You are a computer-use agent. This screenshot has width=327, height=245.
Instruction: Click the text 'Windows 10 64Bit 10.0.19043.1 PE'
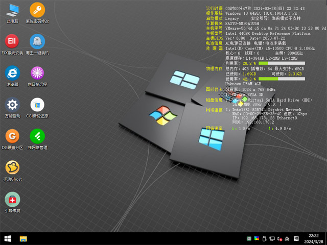pyautogui.click(x=261, y=13)
